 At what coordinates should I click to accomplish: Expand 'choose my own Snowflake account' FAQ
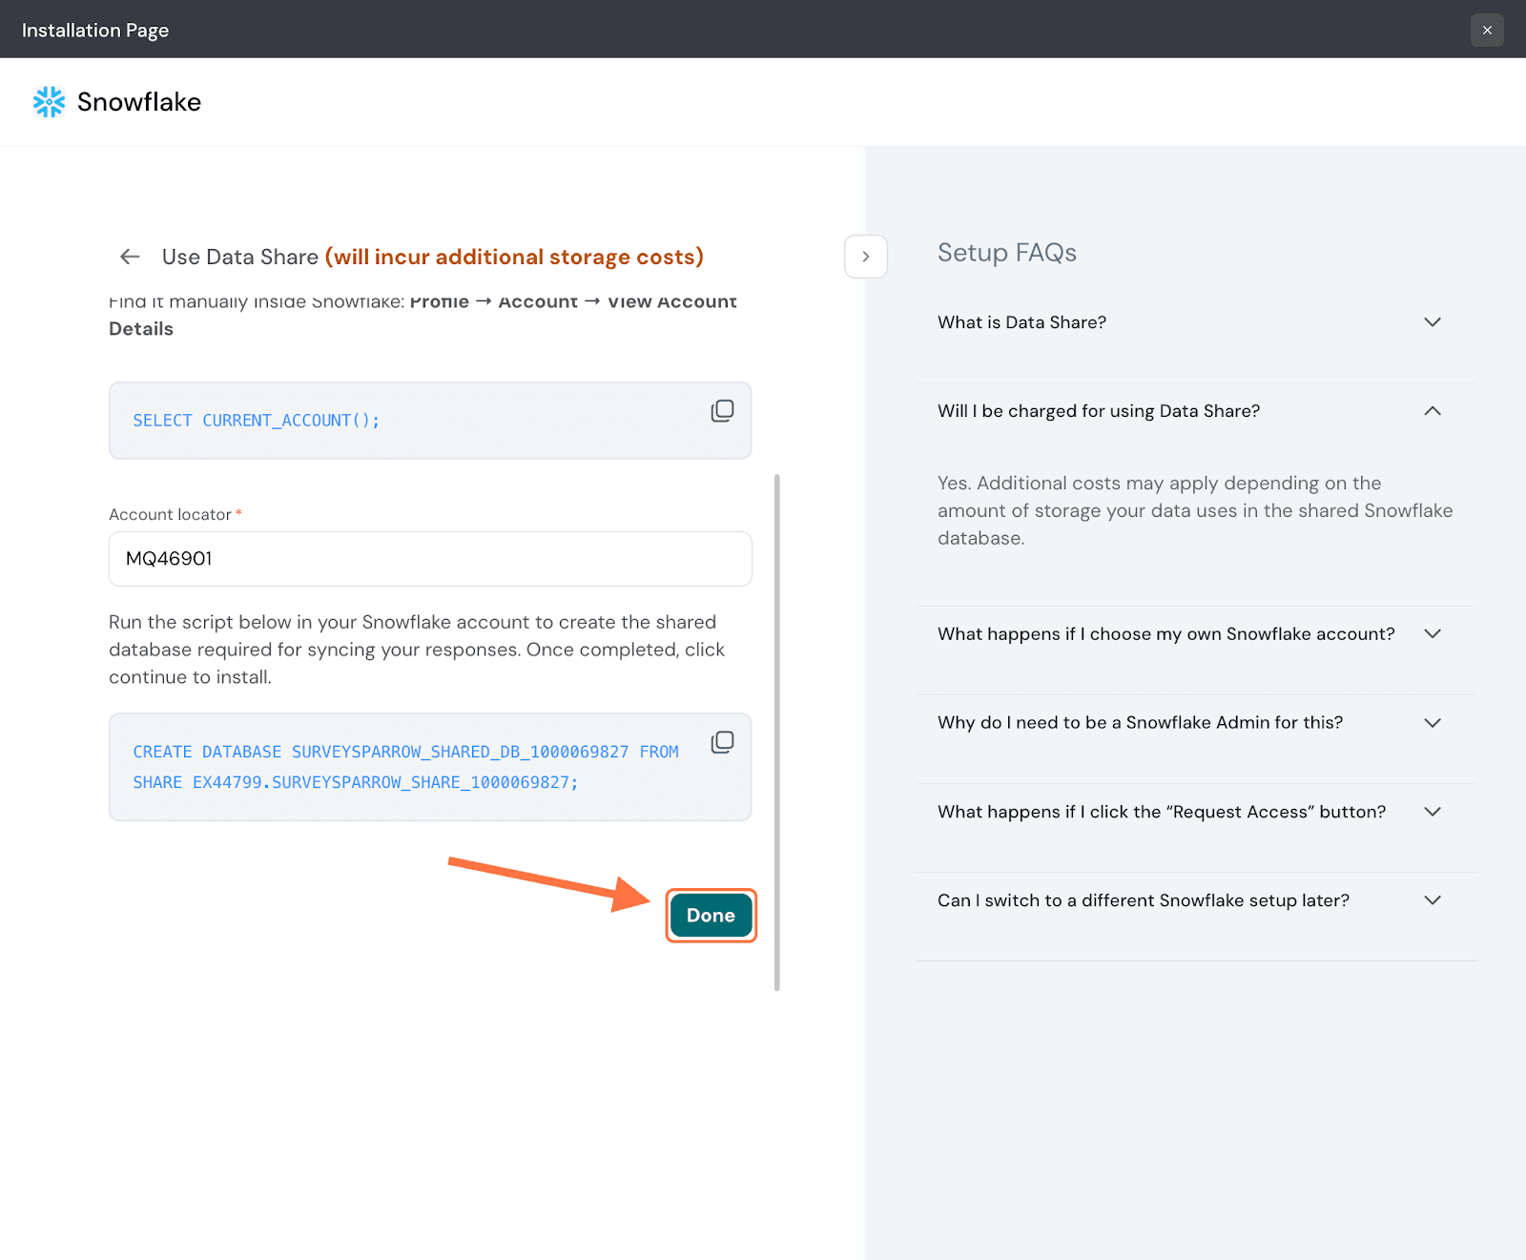click(1432, 634)
